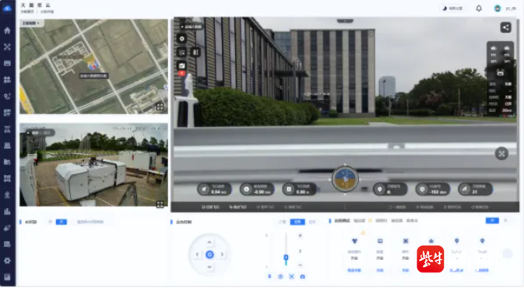Click the gimbal pad right arrow

[x=222, y=255]
